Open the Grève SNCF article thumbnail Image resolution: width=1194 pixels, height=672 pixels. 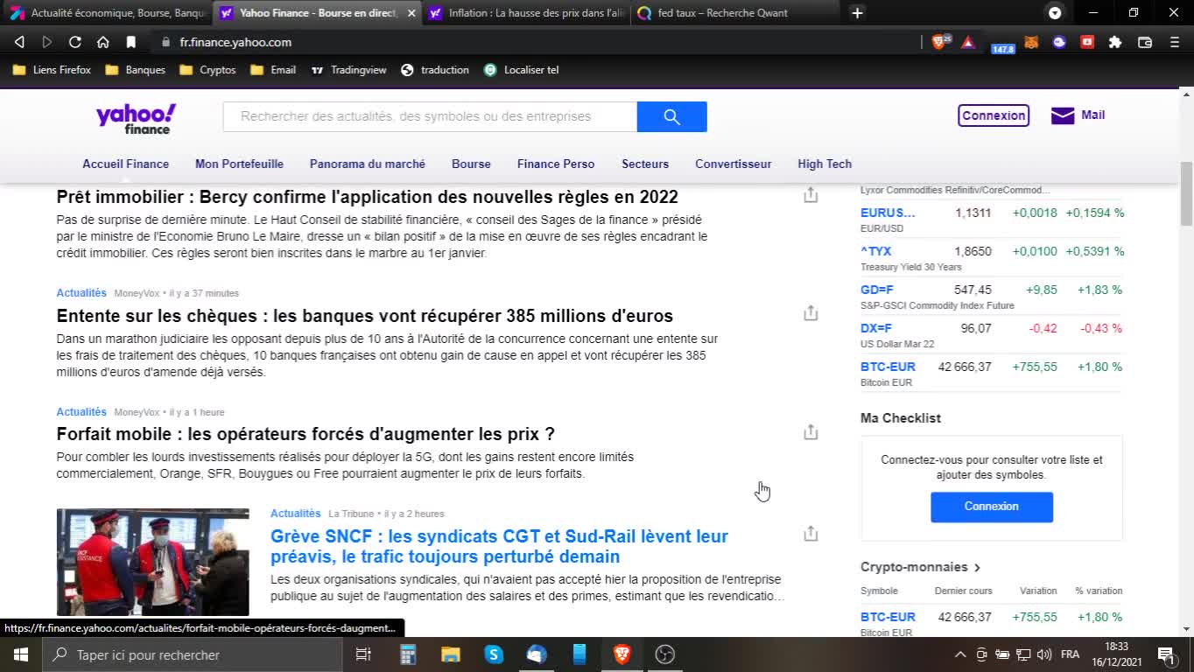(x=153, y=562)
